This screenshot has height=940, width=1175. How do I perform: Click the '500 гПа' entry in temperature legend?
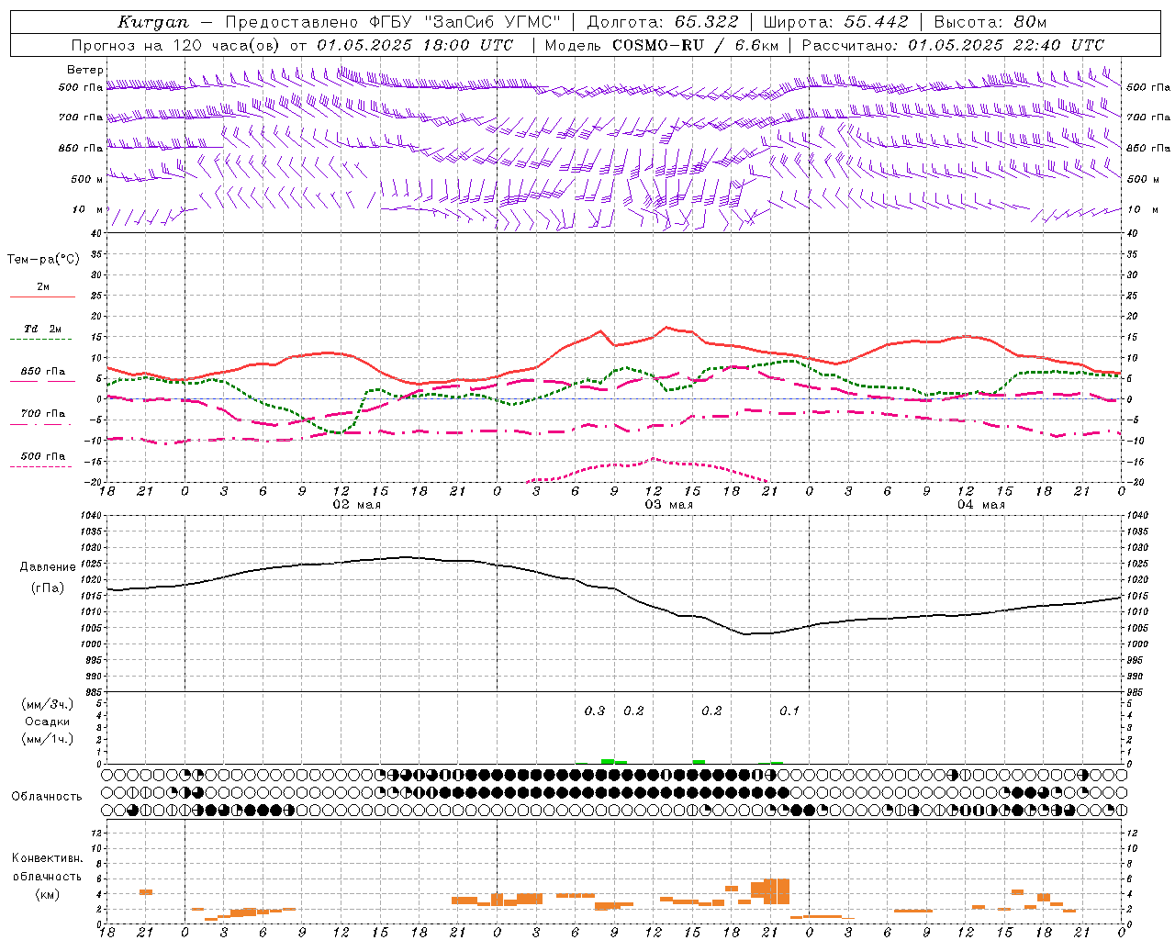(x=43, y=455)
